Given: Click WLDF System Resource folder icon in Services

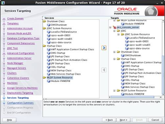Looking at the screenshot, I should [44, 78].
